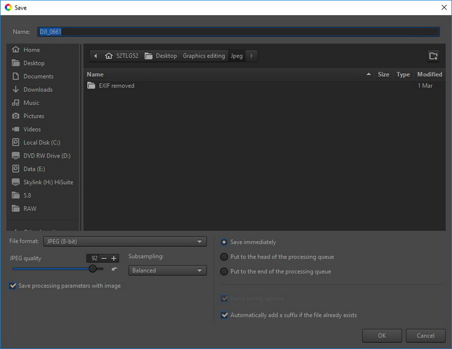Go to Downloads in the sidebar

(37, 89)
